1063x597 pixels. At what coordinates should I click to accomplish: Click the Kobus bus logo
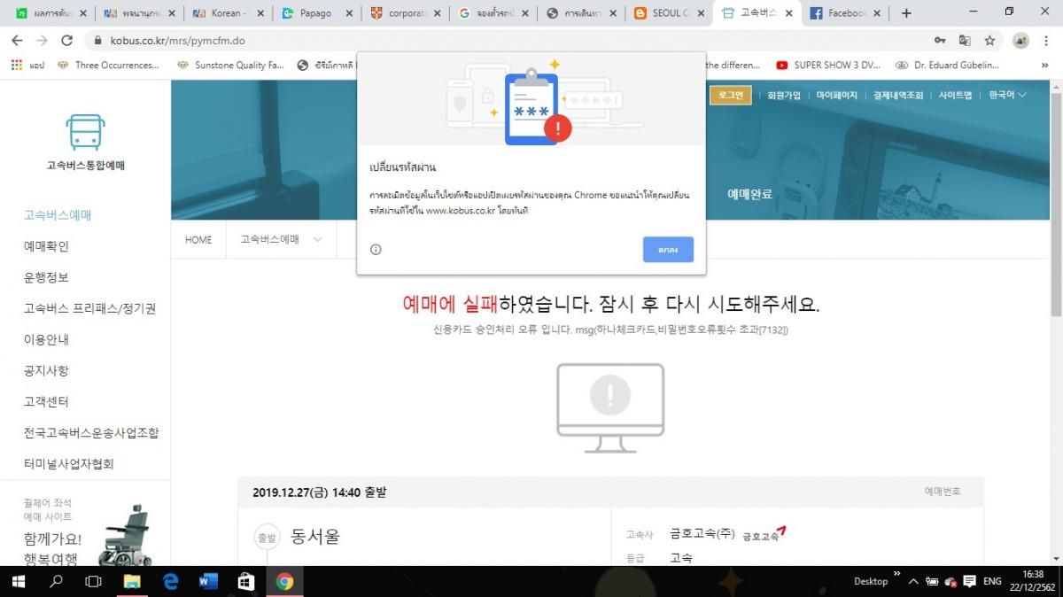click(85, 141)
